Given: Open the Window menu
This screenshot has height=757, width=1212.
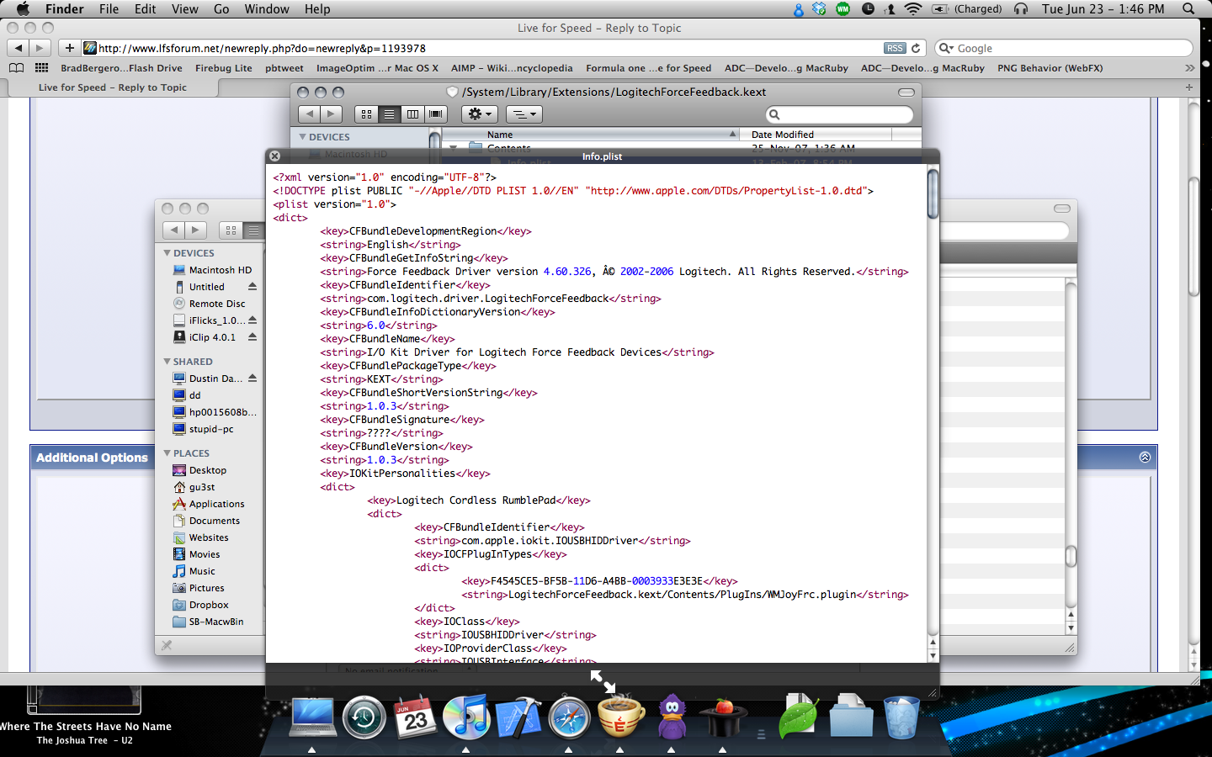Looking at the screenshot, I should [x=267, y=9].
